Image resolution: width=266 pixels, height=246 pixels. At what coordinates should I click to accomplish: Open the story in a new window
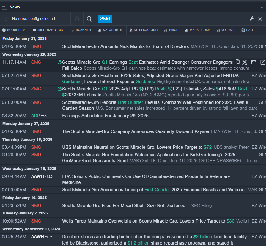point(262,62)
